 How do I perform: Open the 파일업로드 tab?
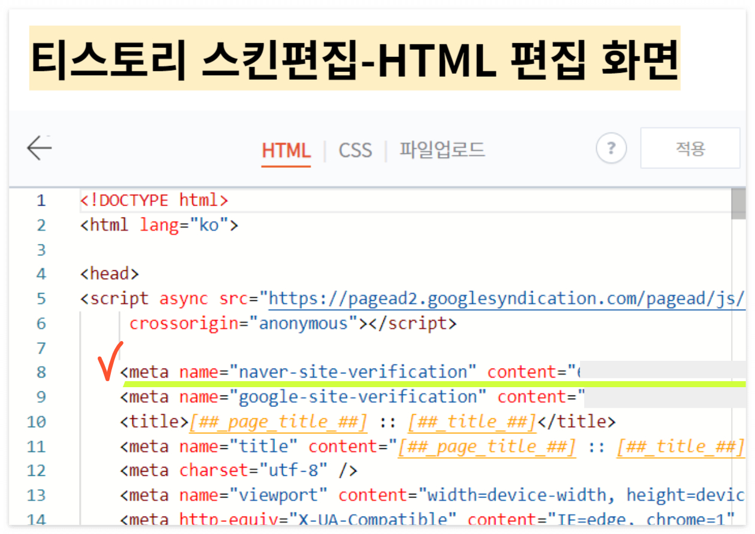pyautogui.click(x=442, y=149)
